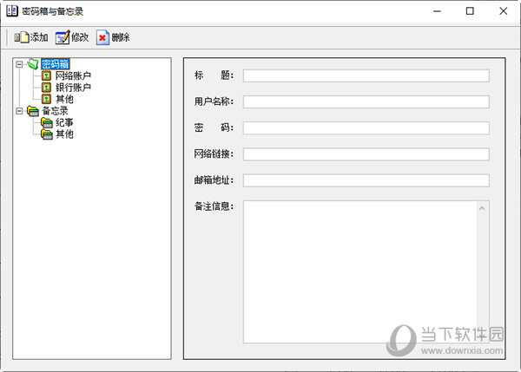521x372 pixels.
Task: Click the app icon in title bar
Action: click(x=12, y=11)
